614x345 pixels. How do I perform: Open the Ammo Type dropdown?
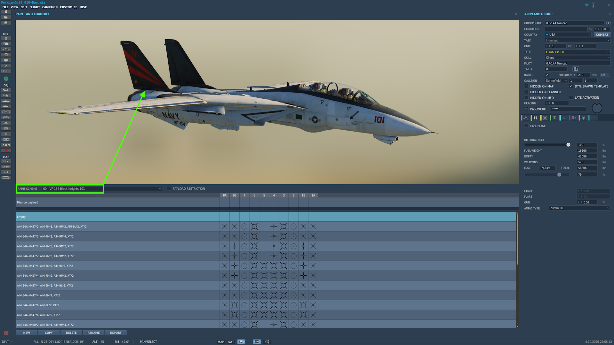pos(579,208)
